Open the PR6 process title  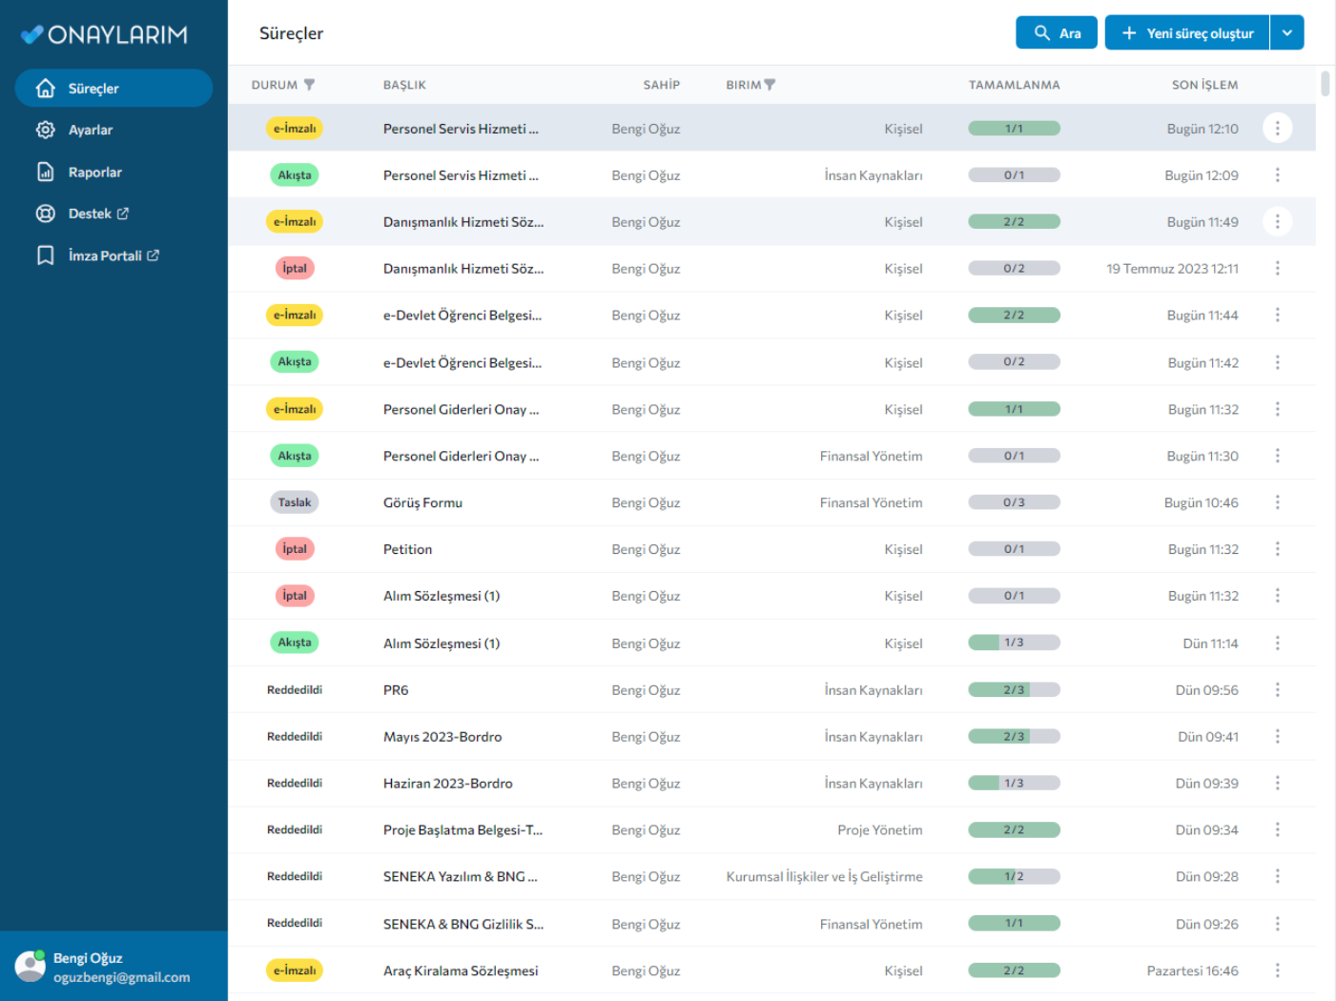coord(396,690)
